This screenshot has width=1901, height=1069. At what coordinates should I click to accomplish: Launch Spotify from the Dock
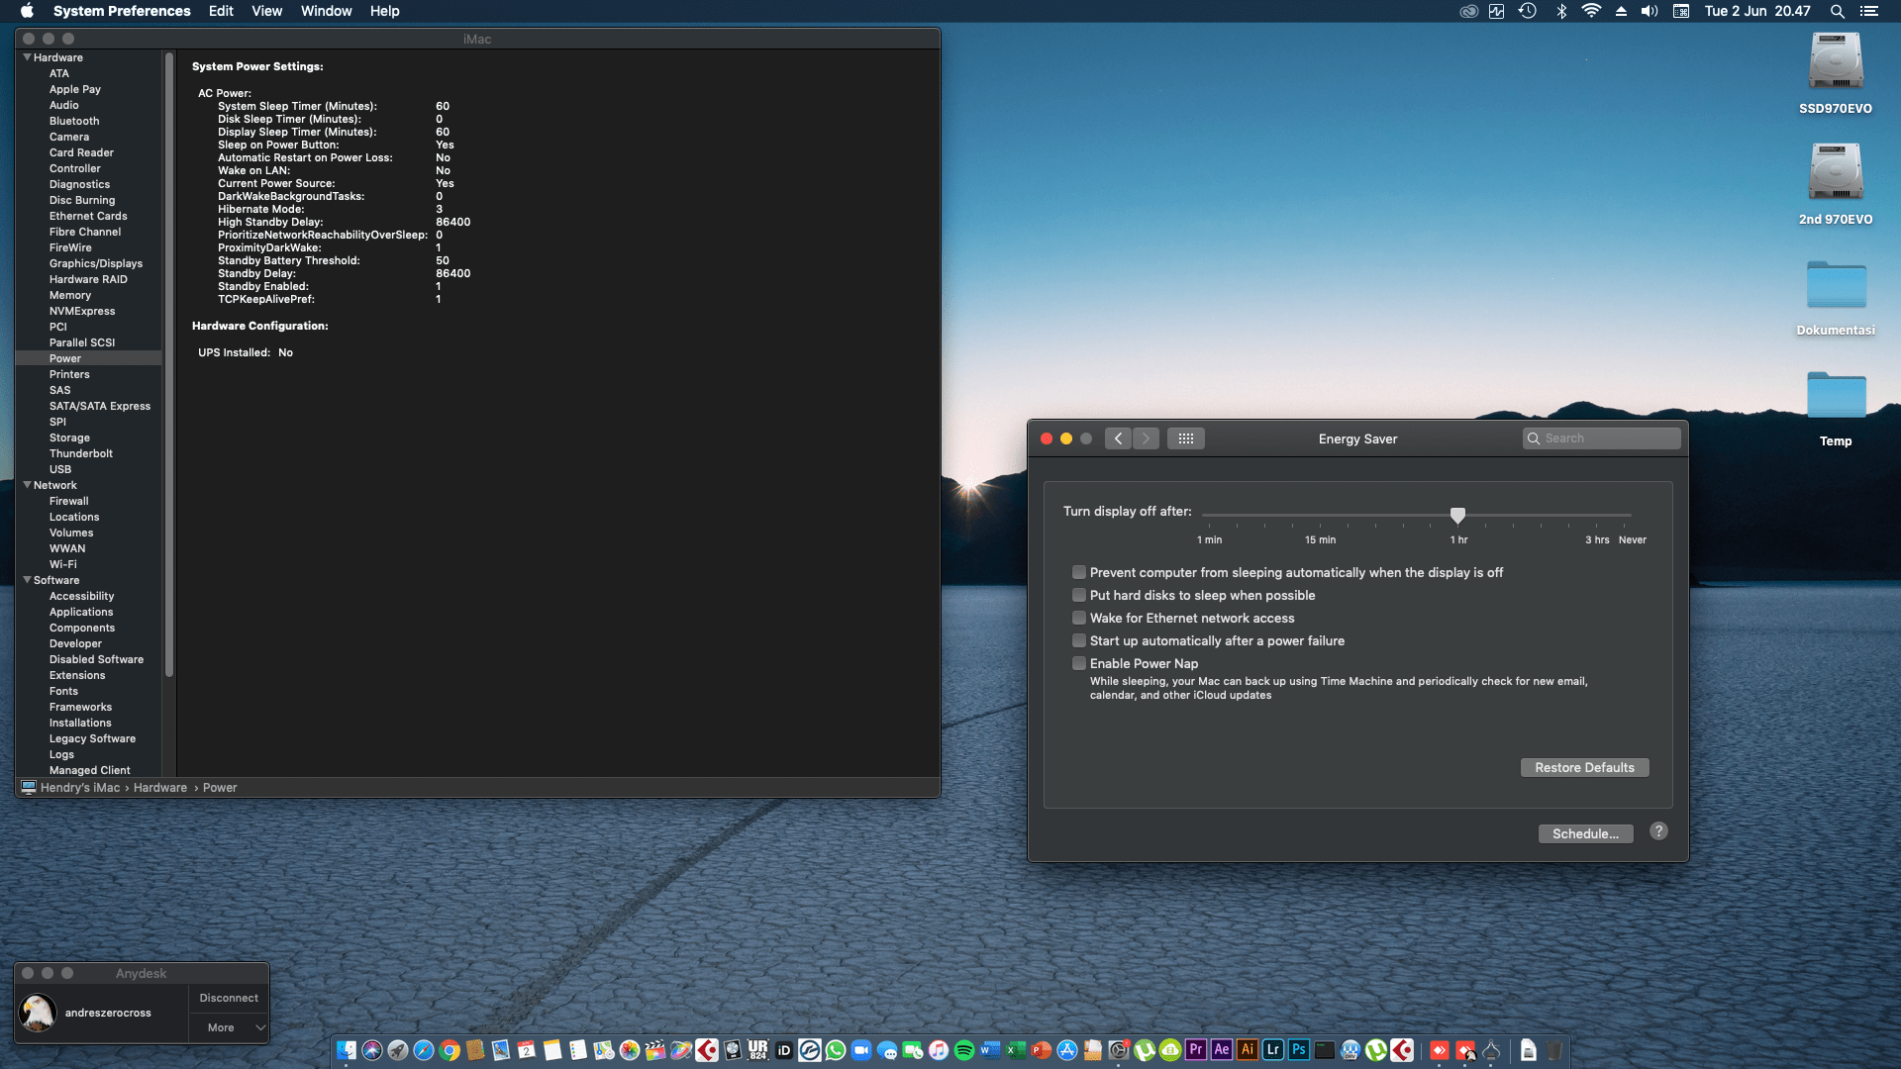(964, 1050)
